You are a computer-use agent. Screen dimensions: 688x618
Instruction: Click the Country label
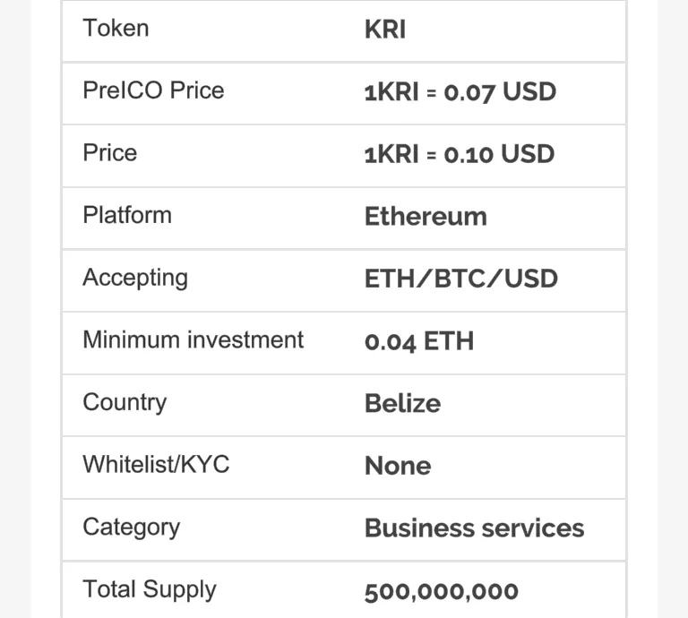(x=125, y=402)
